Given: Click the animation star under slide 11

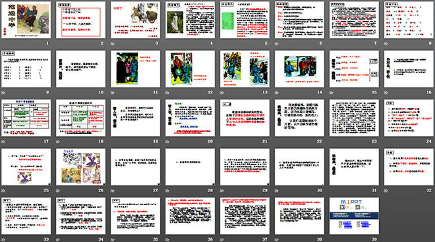Looking at the screenshot, I should click(x=112, y=93).
